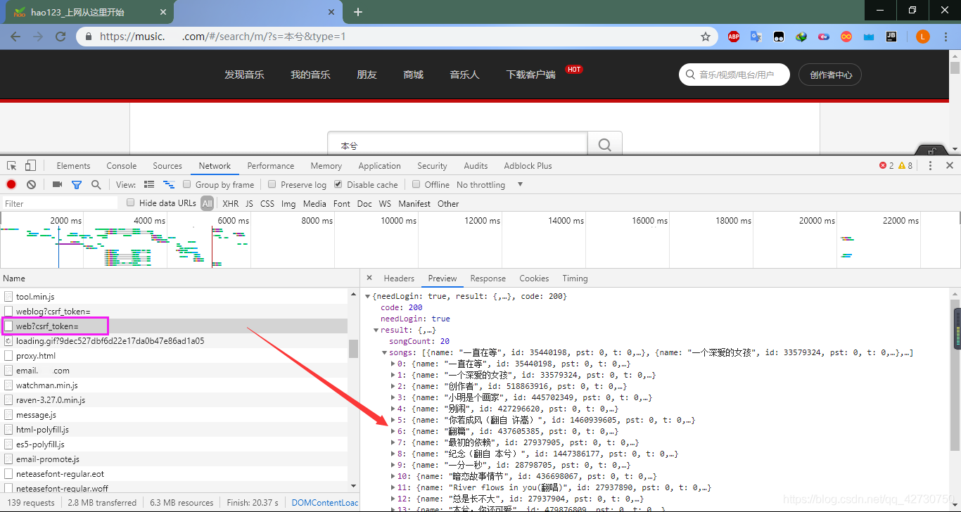Open the No throttling dropdown

[490, 184]
